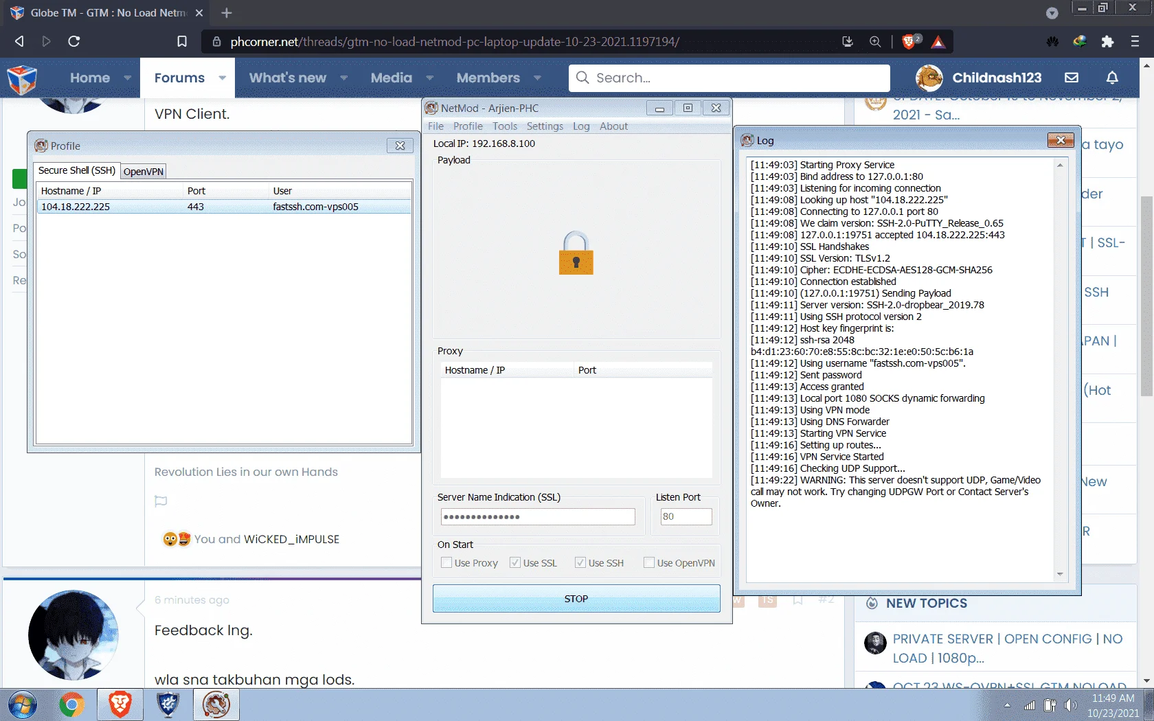Open the Tools menu in NetMod
Screen dimensions: 1154x721
pos(505,126)
